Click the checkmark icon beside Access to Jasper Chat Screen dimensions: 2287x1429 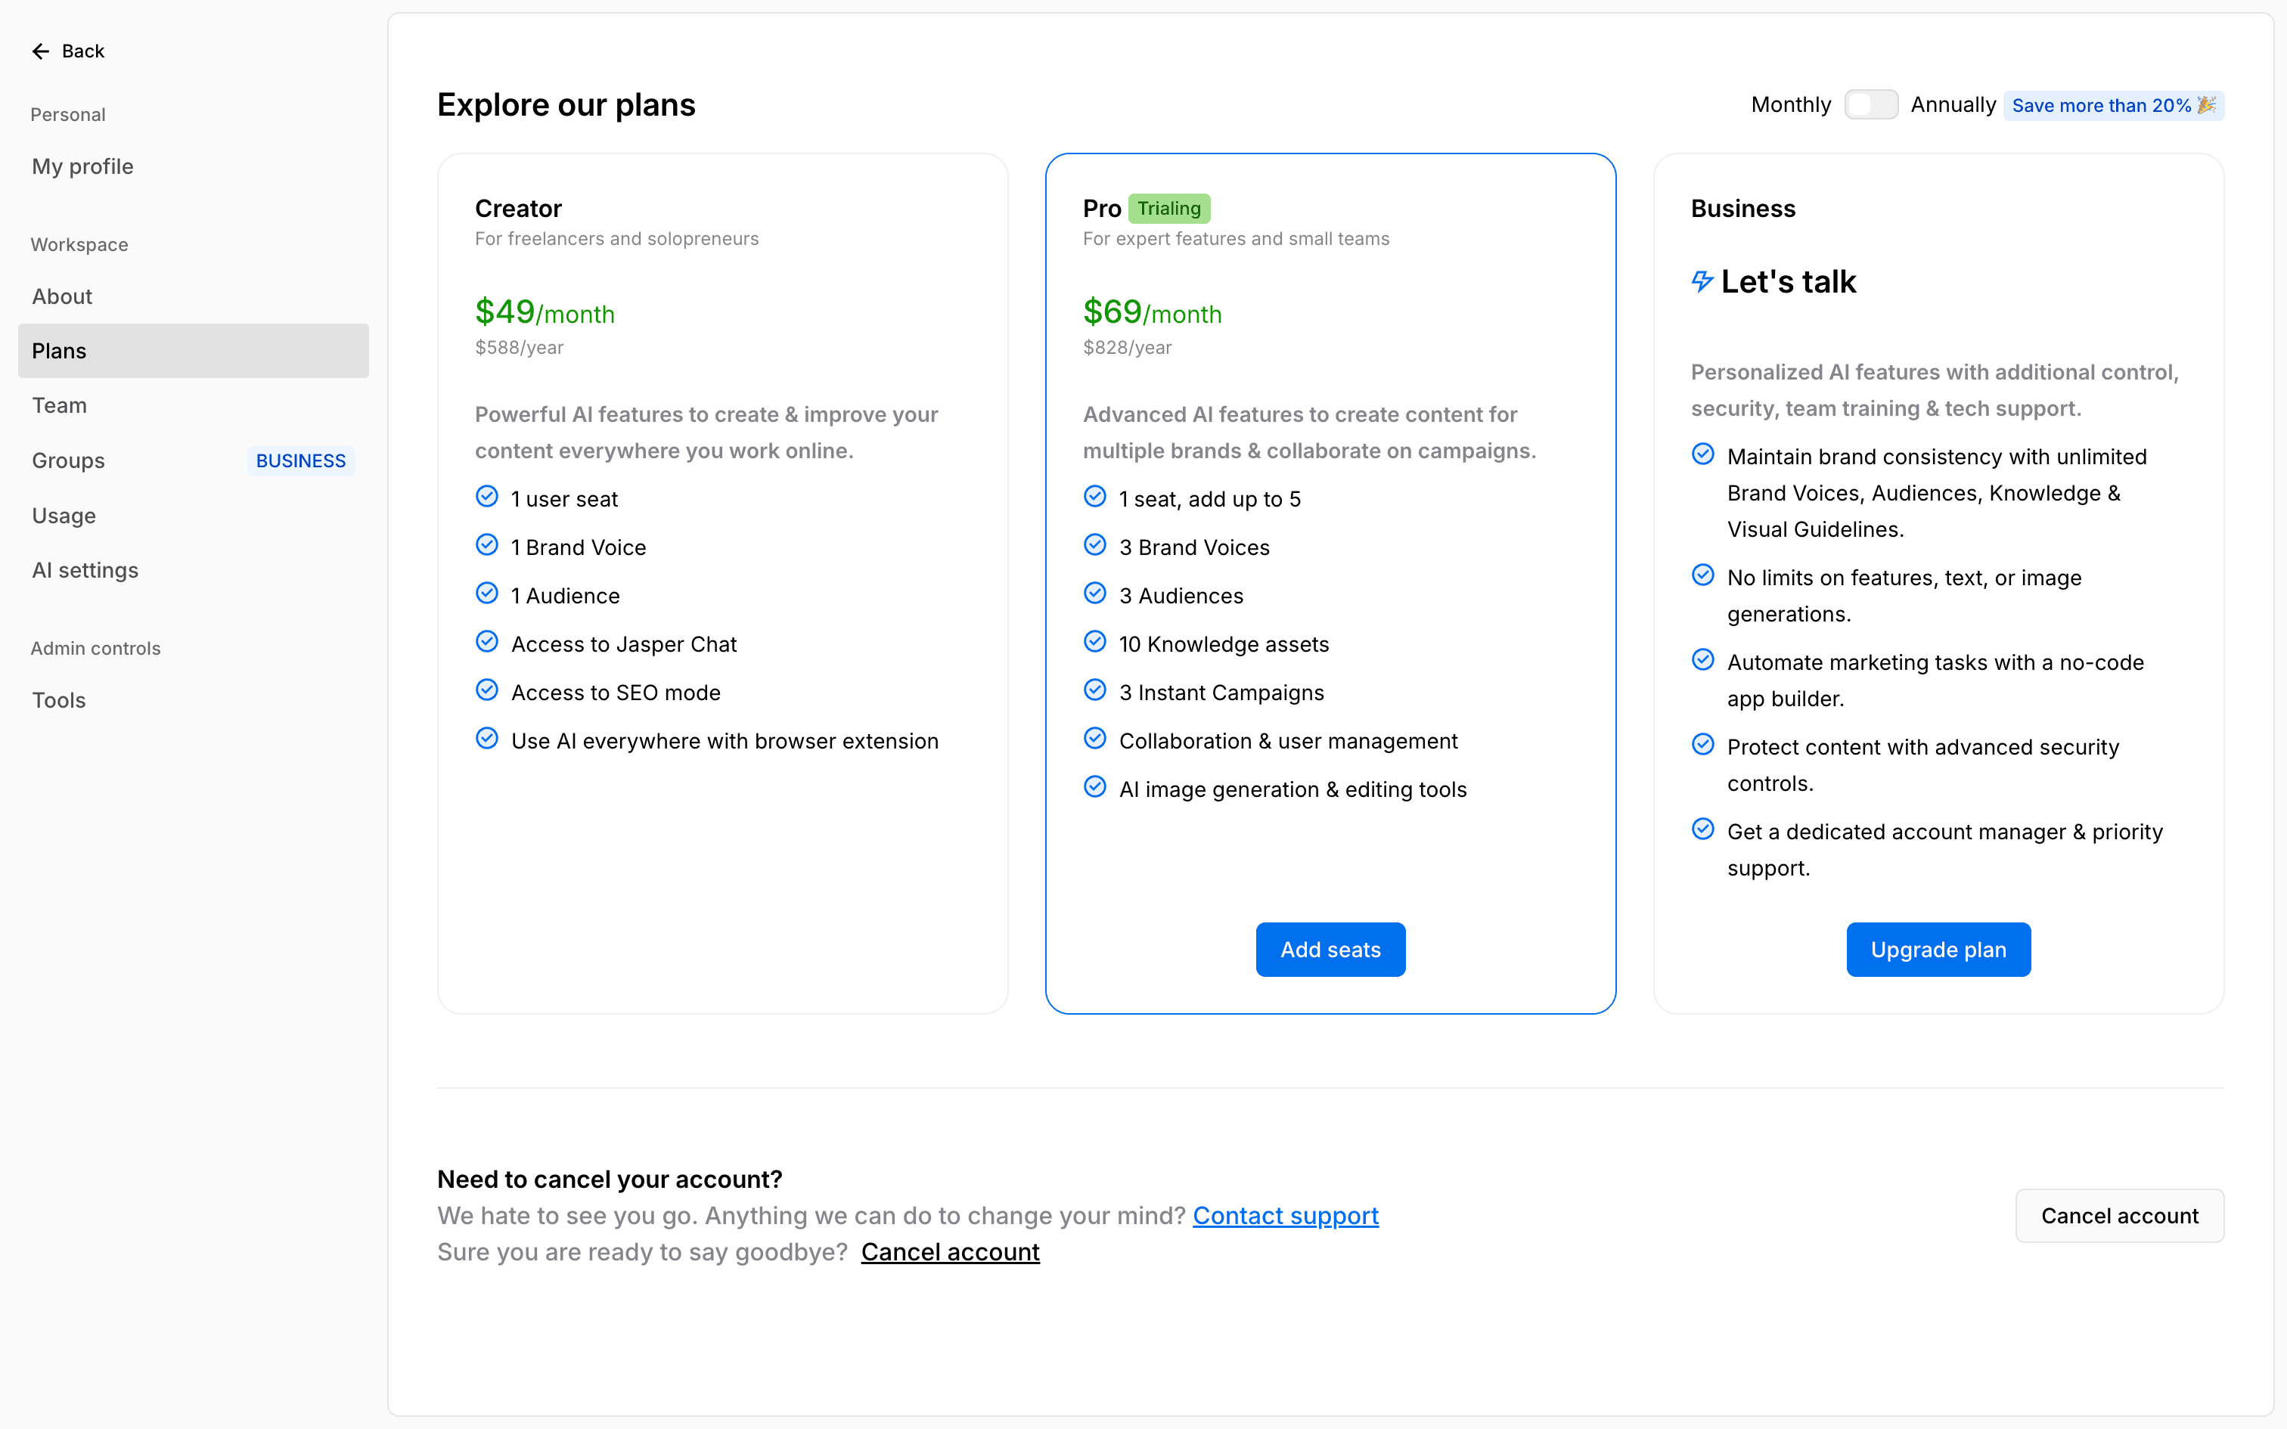(x=487, y=643)
